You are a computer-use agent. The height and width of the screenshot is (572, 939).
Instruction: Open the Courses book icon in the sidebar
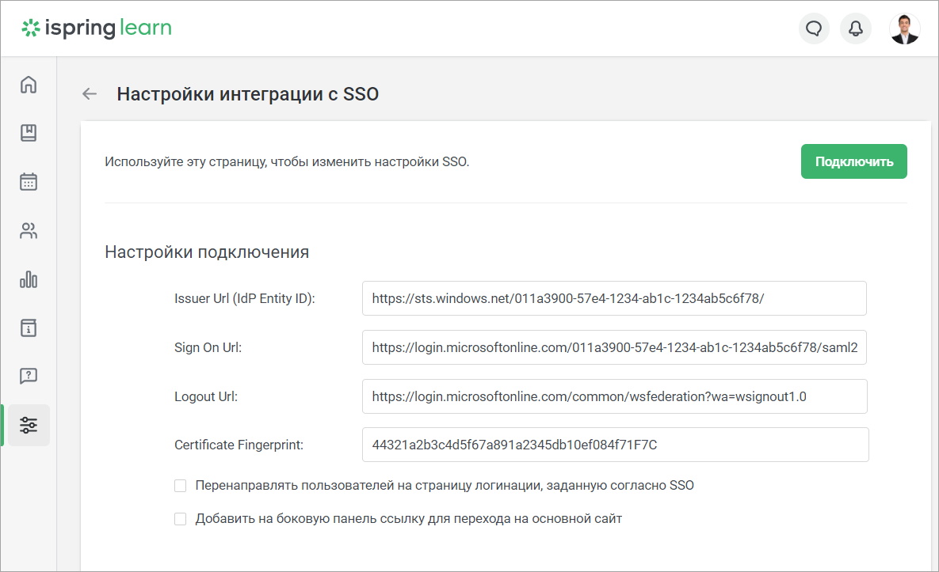29,133
